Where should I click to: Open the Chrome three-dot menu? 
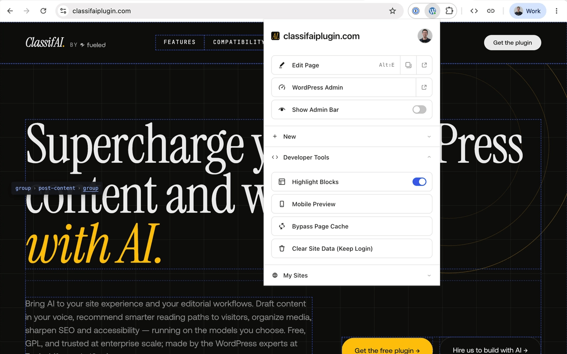pyautogui.click(x=557, y=11)
